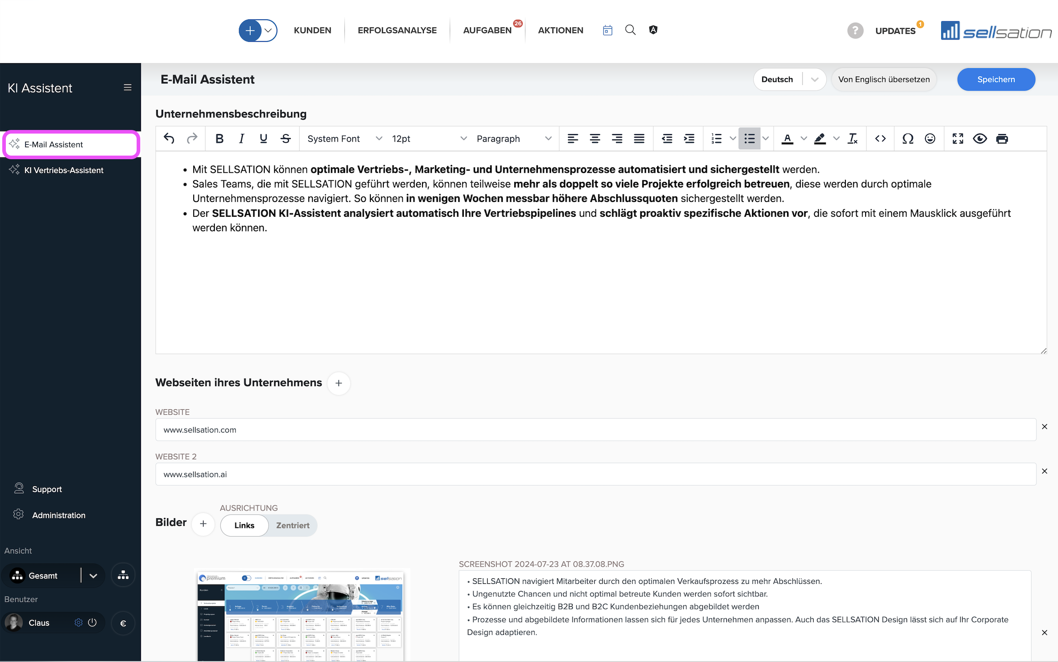Image resolution: width=1058 pixels, height=662 pixels.
Task: Apply the background highlight color
Action: [820, 139]
